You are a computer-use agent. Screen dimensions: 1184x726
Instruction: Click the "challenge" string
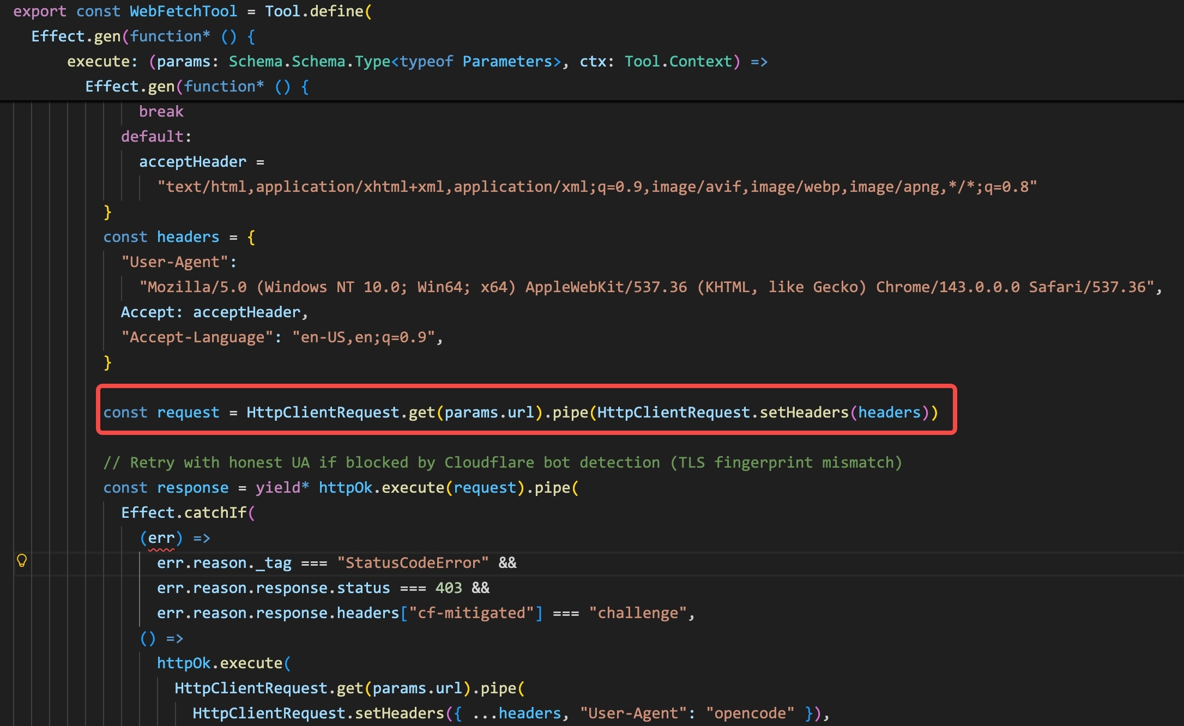click(637, 613)
